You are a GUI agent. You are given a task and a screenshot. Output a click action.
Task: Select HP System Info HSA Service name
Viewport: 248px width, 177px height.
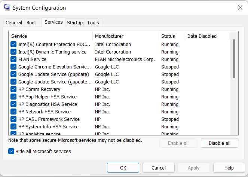[48, 127]
